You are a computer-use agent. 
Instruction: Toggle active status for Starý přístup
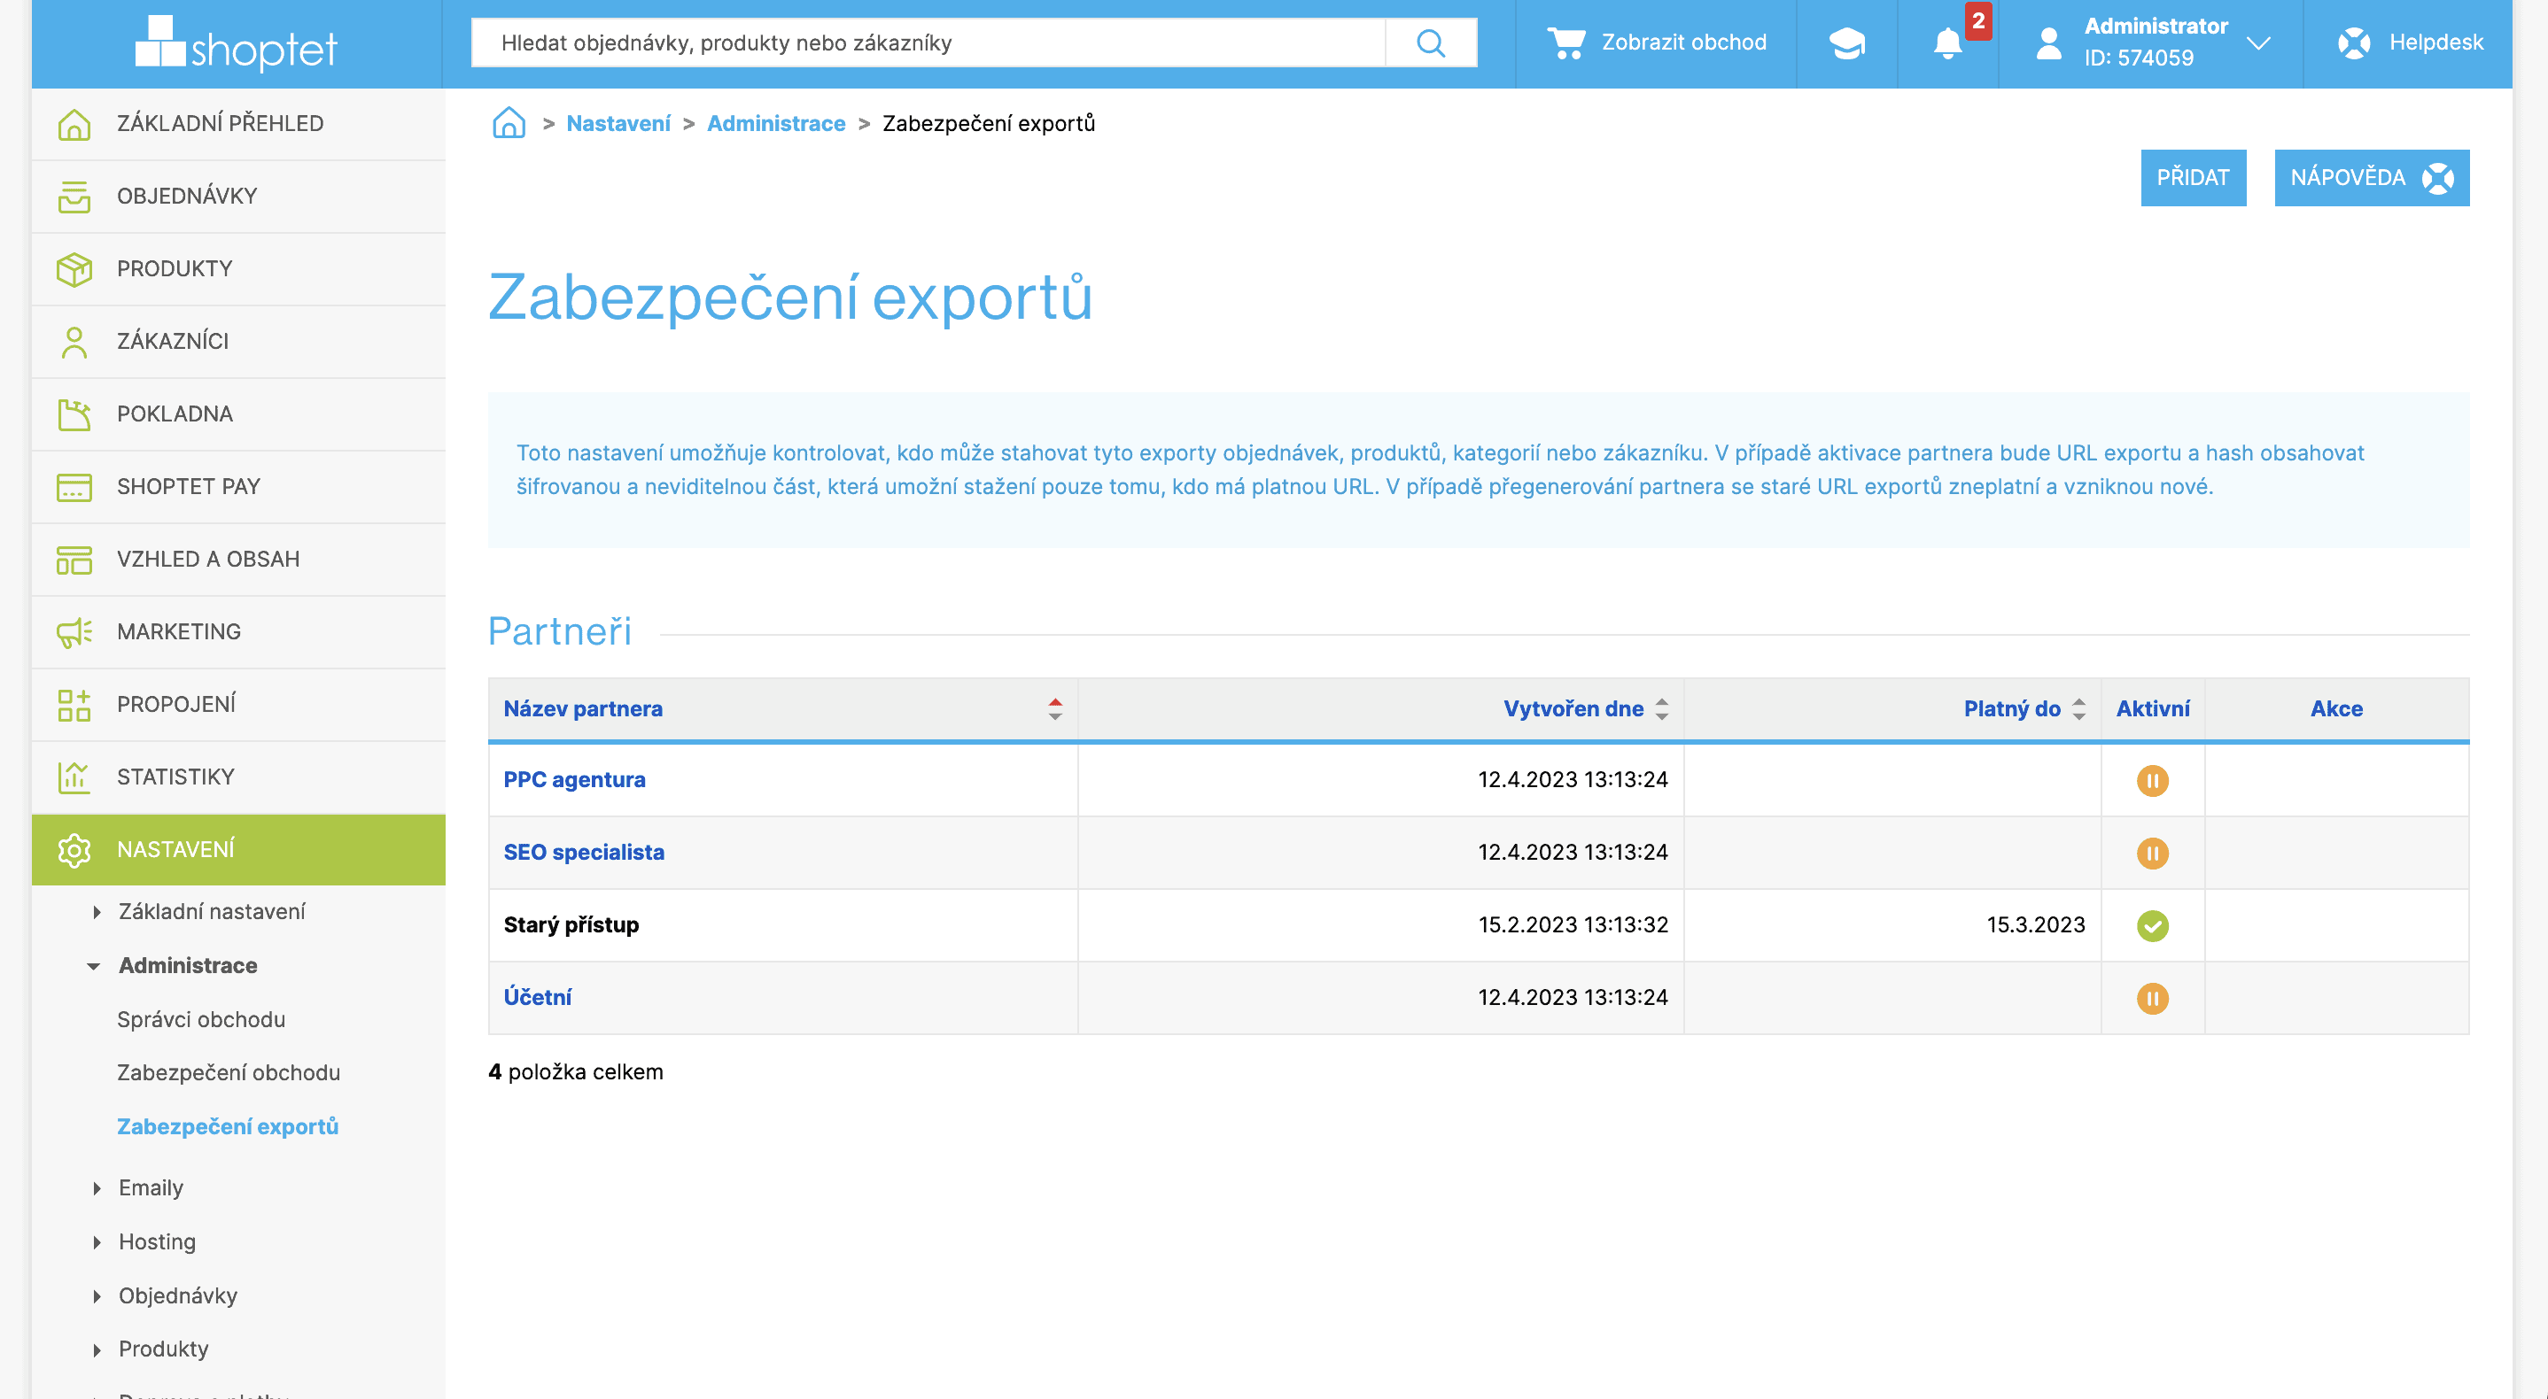(x=2152, y=925)
